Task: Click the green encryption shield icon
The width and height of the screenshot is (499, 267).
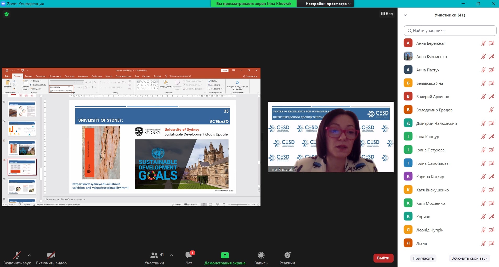Action: point(7,14)
